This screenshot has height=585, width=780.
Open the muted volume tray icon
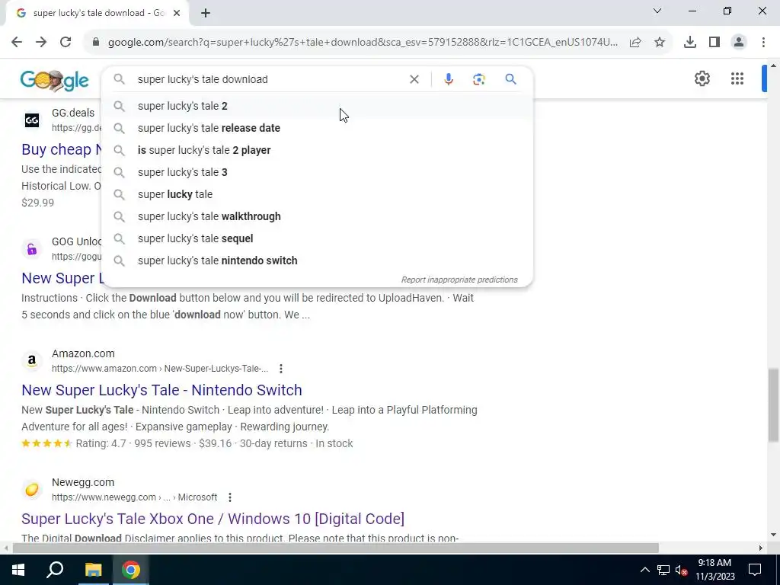tap(681, 570)
